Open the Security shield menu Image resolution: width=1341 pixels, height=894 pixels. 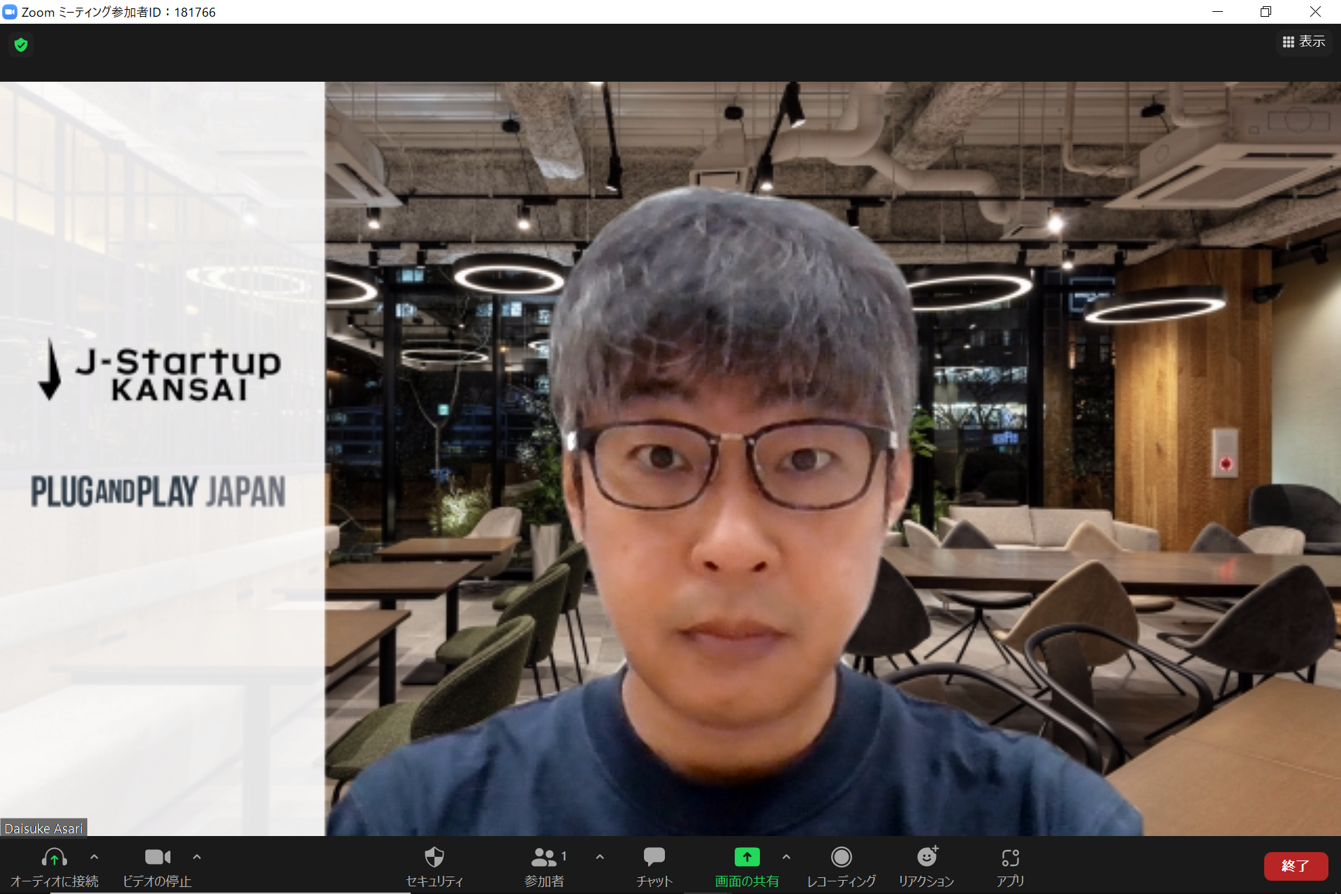pos(434,857)
